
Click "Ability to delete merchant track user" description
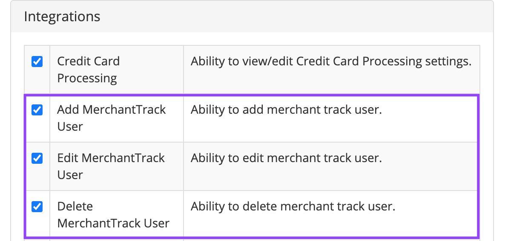point(293,207)
